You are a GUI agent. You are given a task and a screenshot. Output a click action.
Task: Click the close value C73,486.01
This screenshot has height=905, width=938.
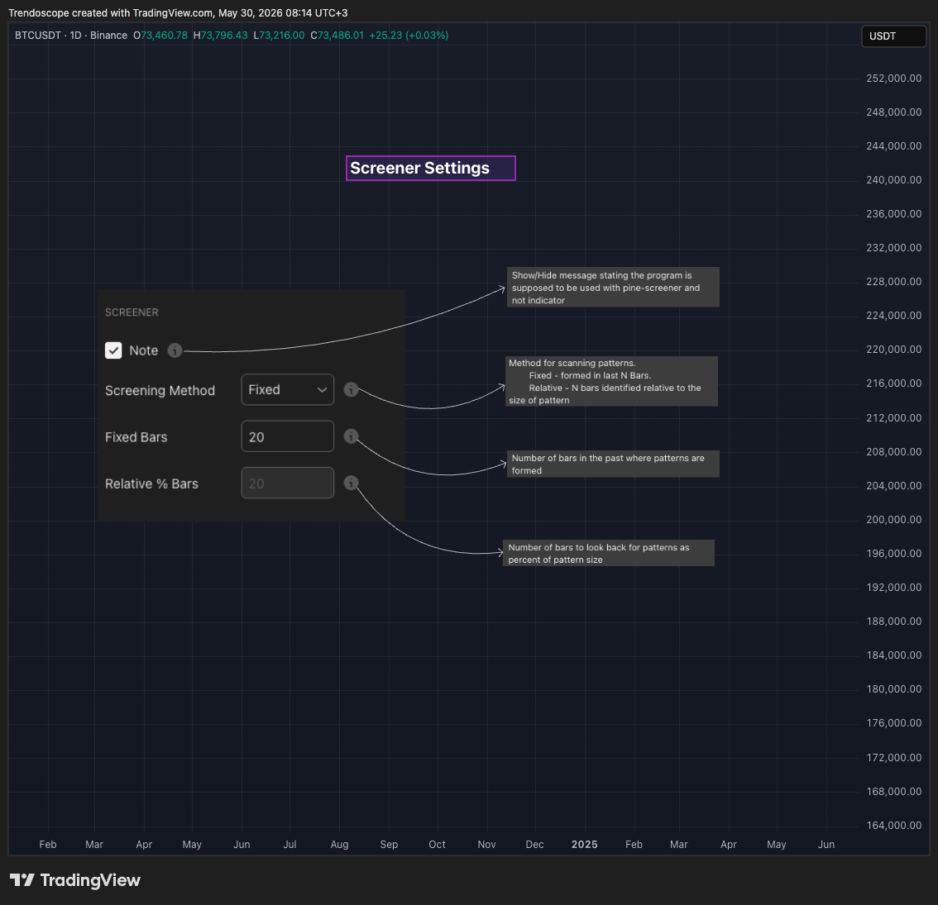pos(337,36)
